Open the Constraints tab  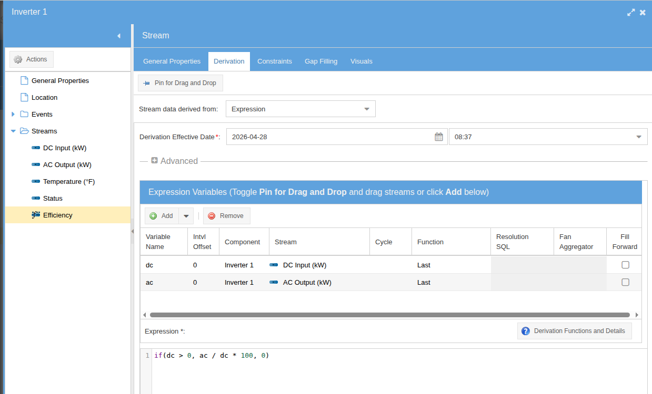pos(275,61)
